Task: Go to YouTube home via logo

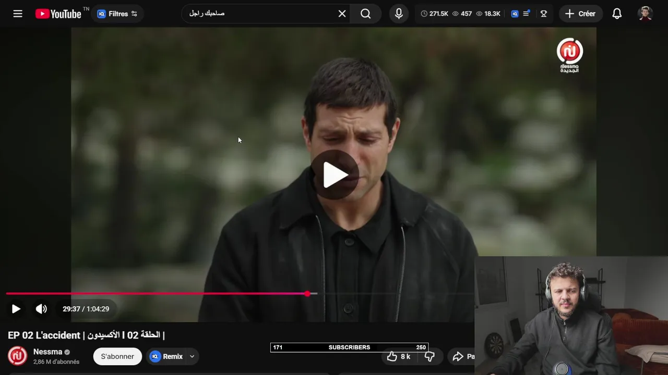Action: (x=58, y=14)
